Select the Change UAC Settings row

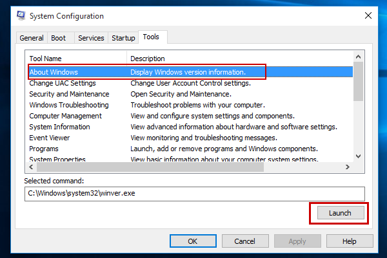pos(190,83)
